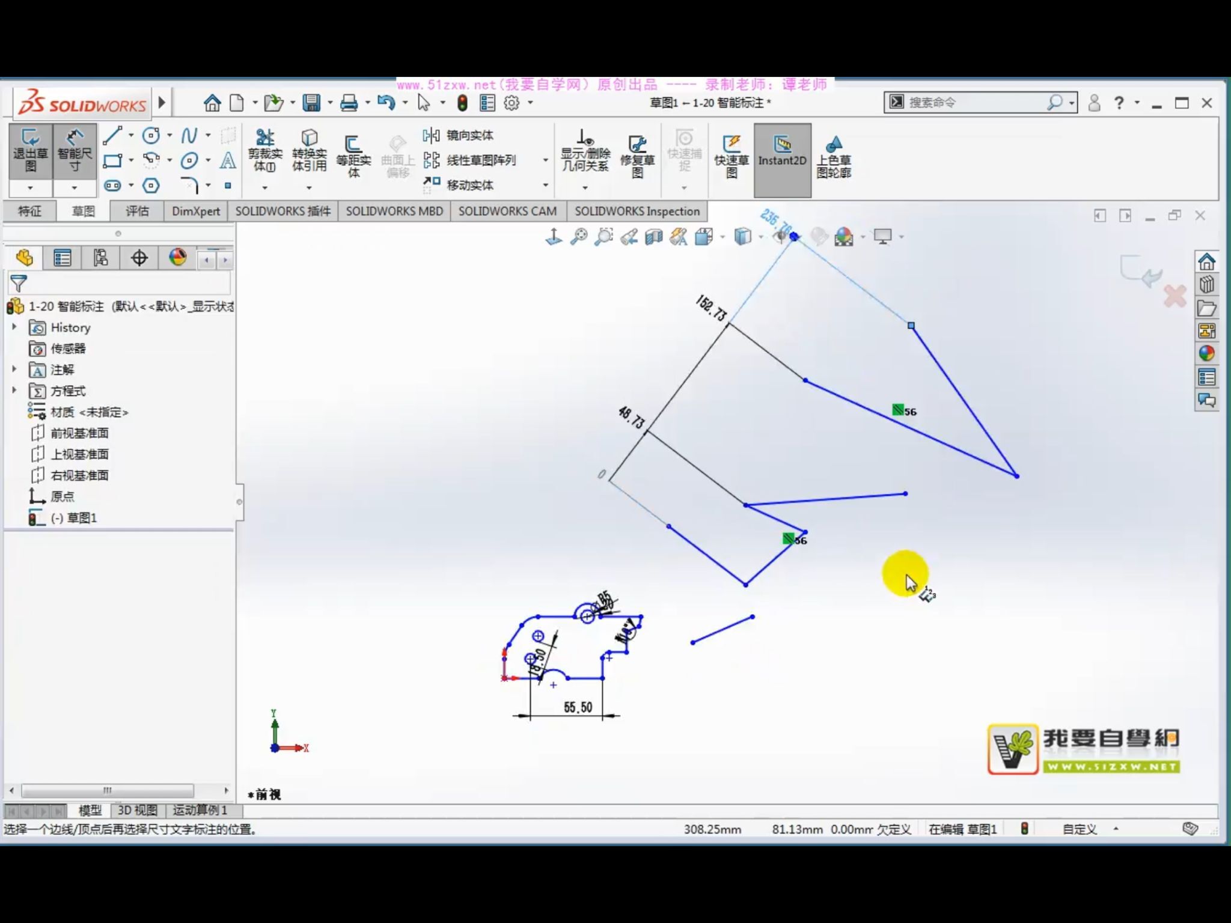Screen dimensions: 1231x923
Task: Select the Spline sketch tool
Action: click(x=189, y=136)
